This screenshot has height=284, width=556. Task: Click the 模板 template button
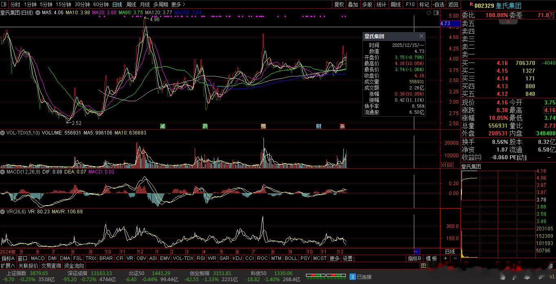[431, 258]
